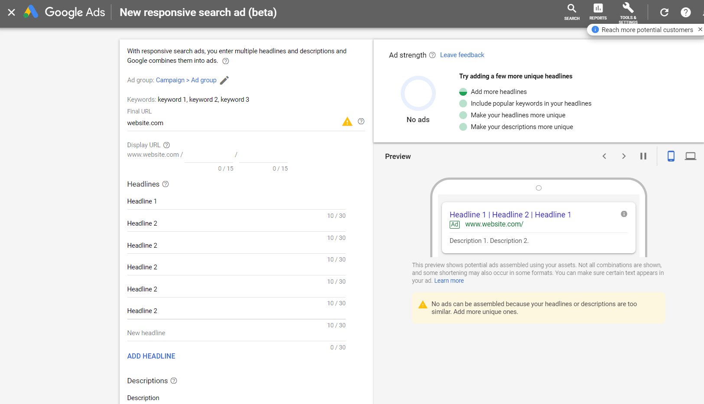Open the Help question mark icon

[x=685, y=13]
